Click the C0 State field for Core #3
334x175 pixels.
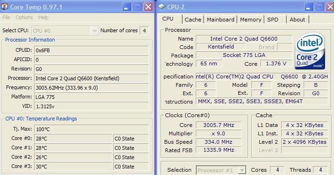click(x=131, y=167)
